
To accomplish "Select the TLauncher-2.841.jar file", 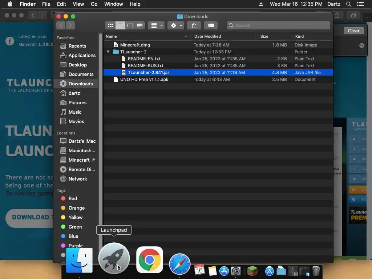I will coord(218,72).
